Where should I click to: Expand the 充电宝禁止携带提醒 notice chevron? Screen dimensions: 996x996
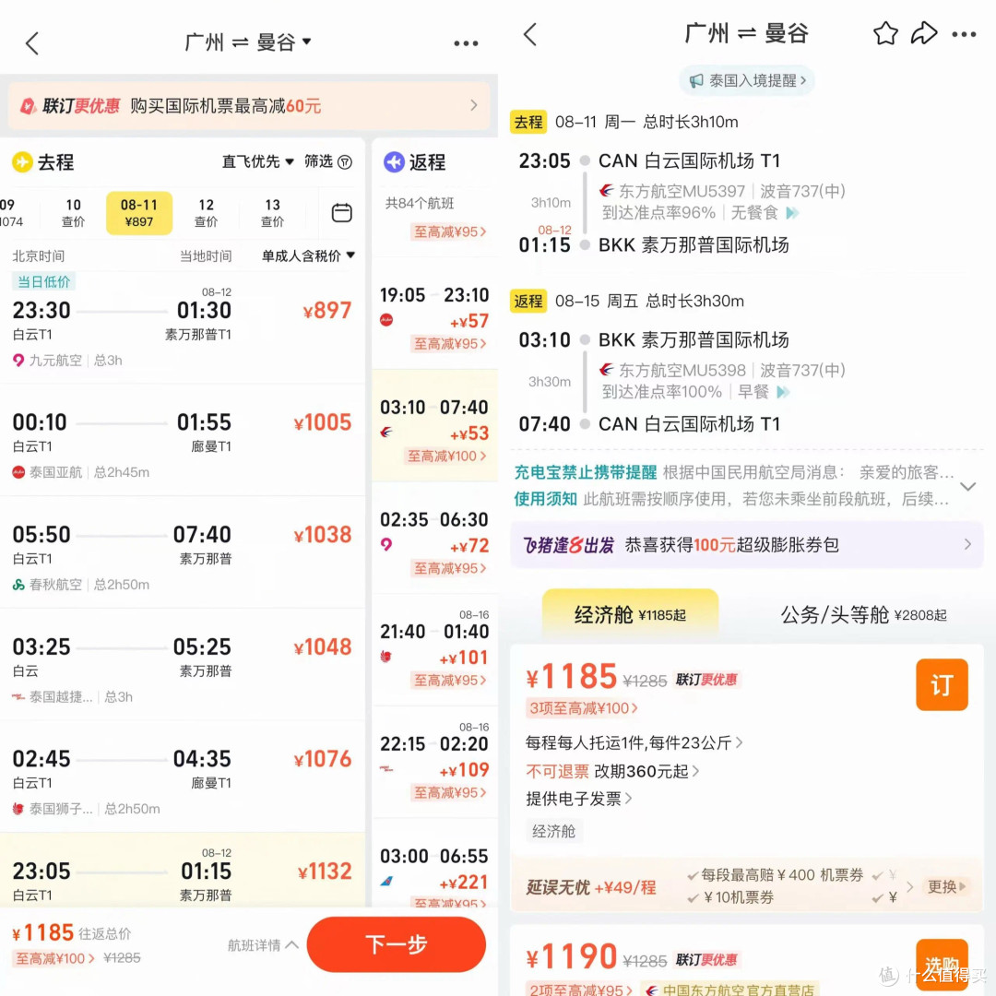pos(967,487)
